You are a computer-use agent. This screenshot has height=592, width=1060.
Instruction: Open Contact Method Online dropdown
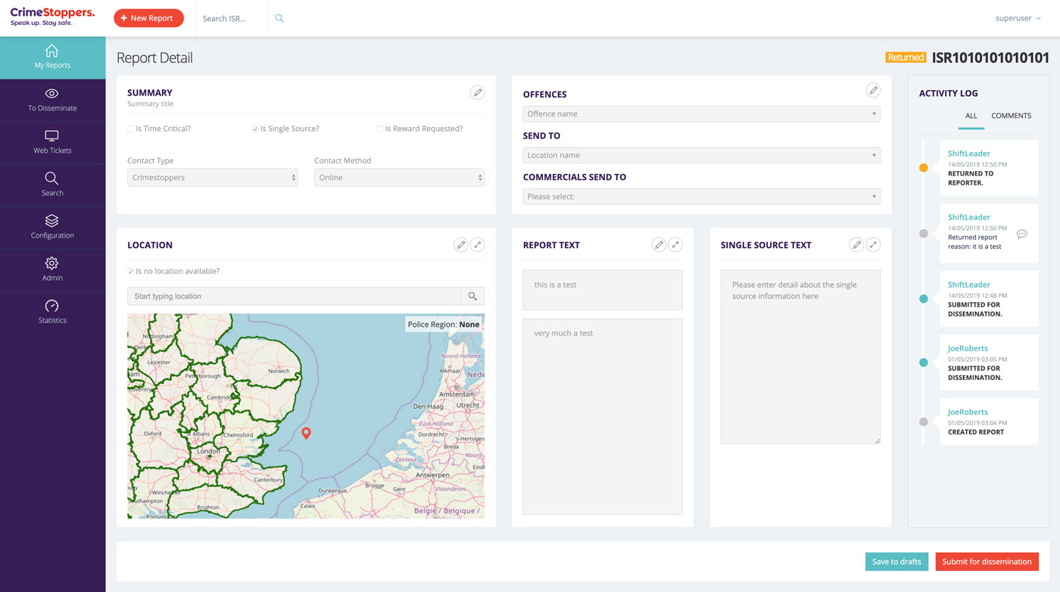pyautogui.click(x=399, y=177)
